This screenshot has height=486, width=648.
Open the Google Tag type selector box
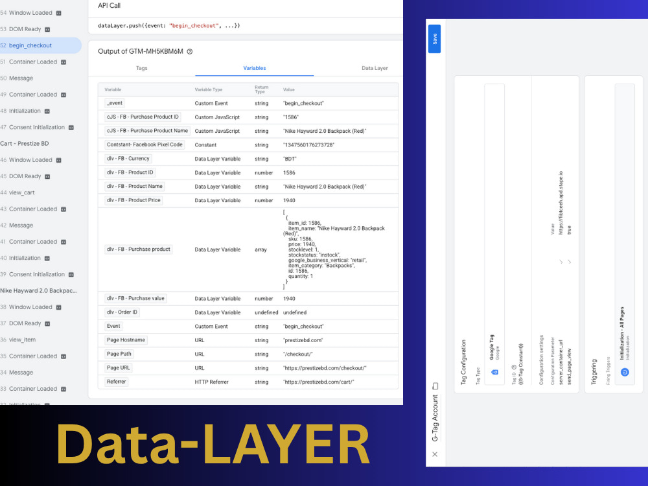(x=494, y=235)
